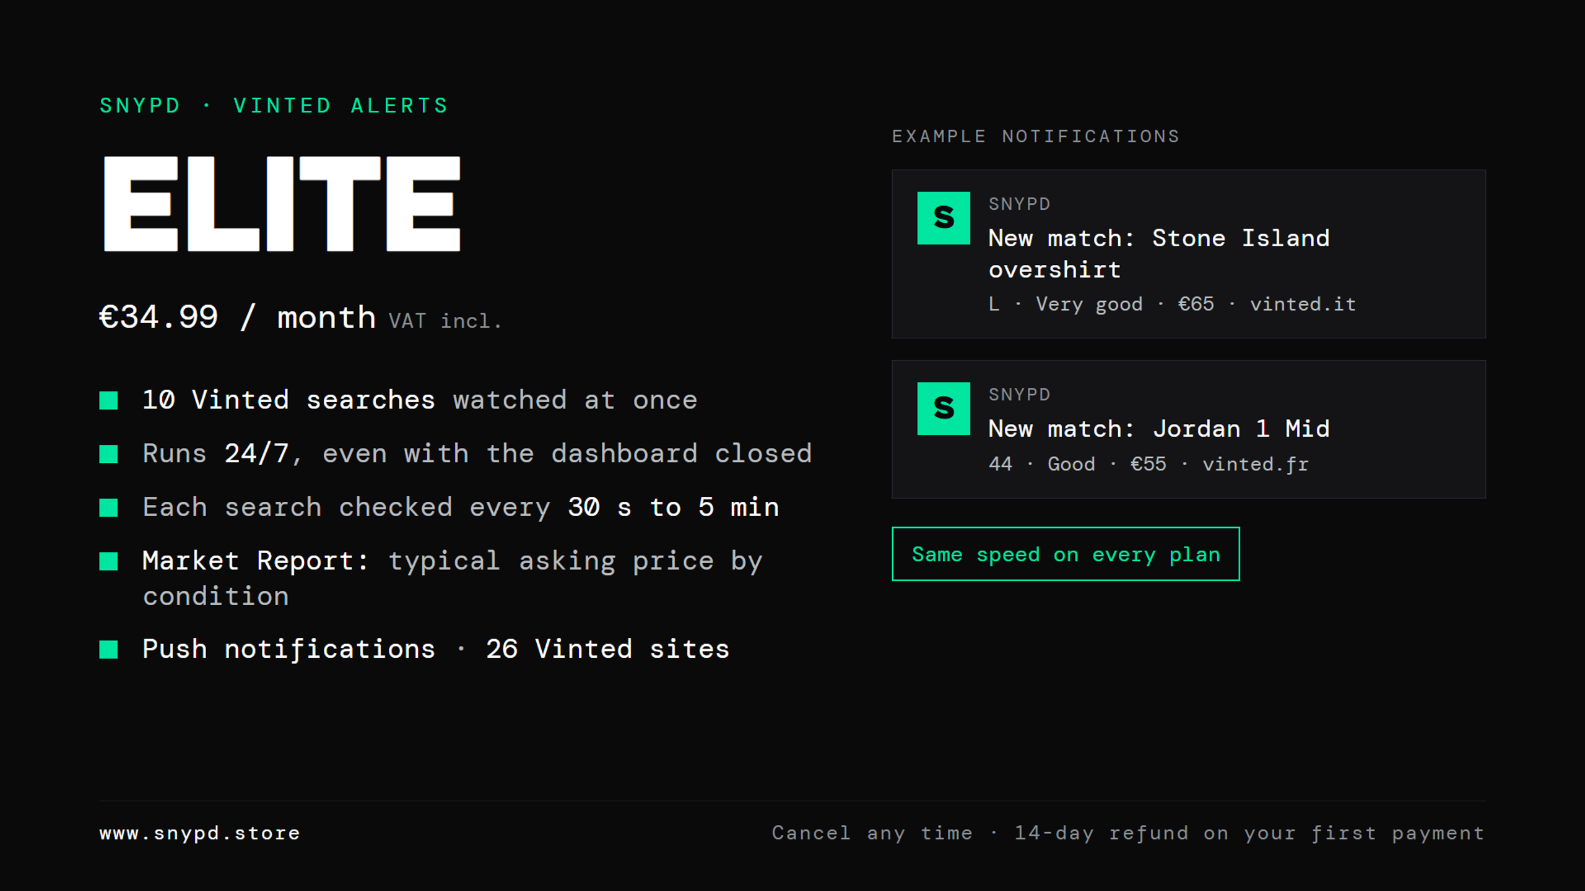
Task: Click the 30 s to 5 min text
Action: point(673,507)
